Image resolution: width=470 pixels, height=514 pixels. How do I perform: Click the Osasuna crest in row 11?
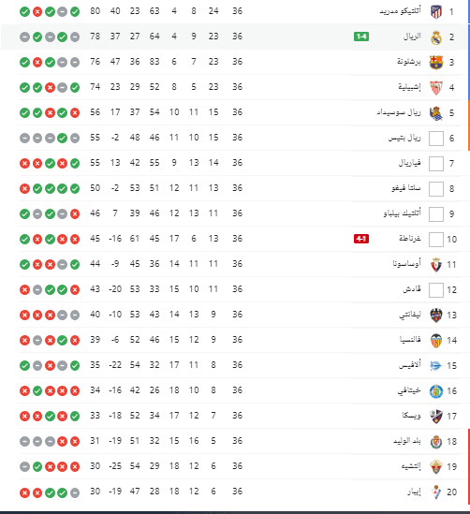[436, 265]
